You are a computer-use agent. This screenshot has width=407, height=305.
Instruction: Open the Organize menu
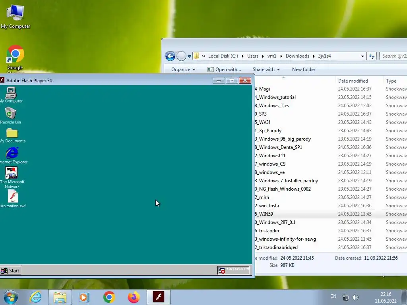[183, 69]
